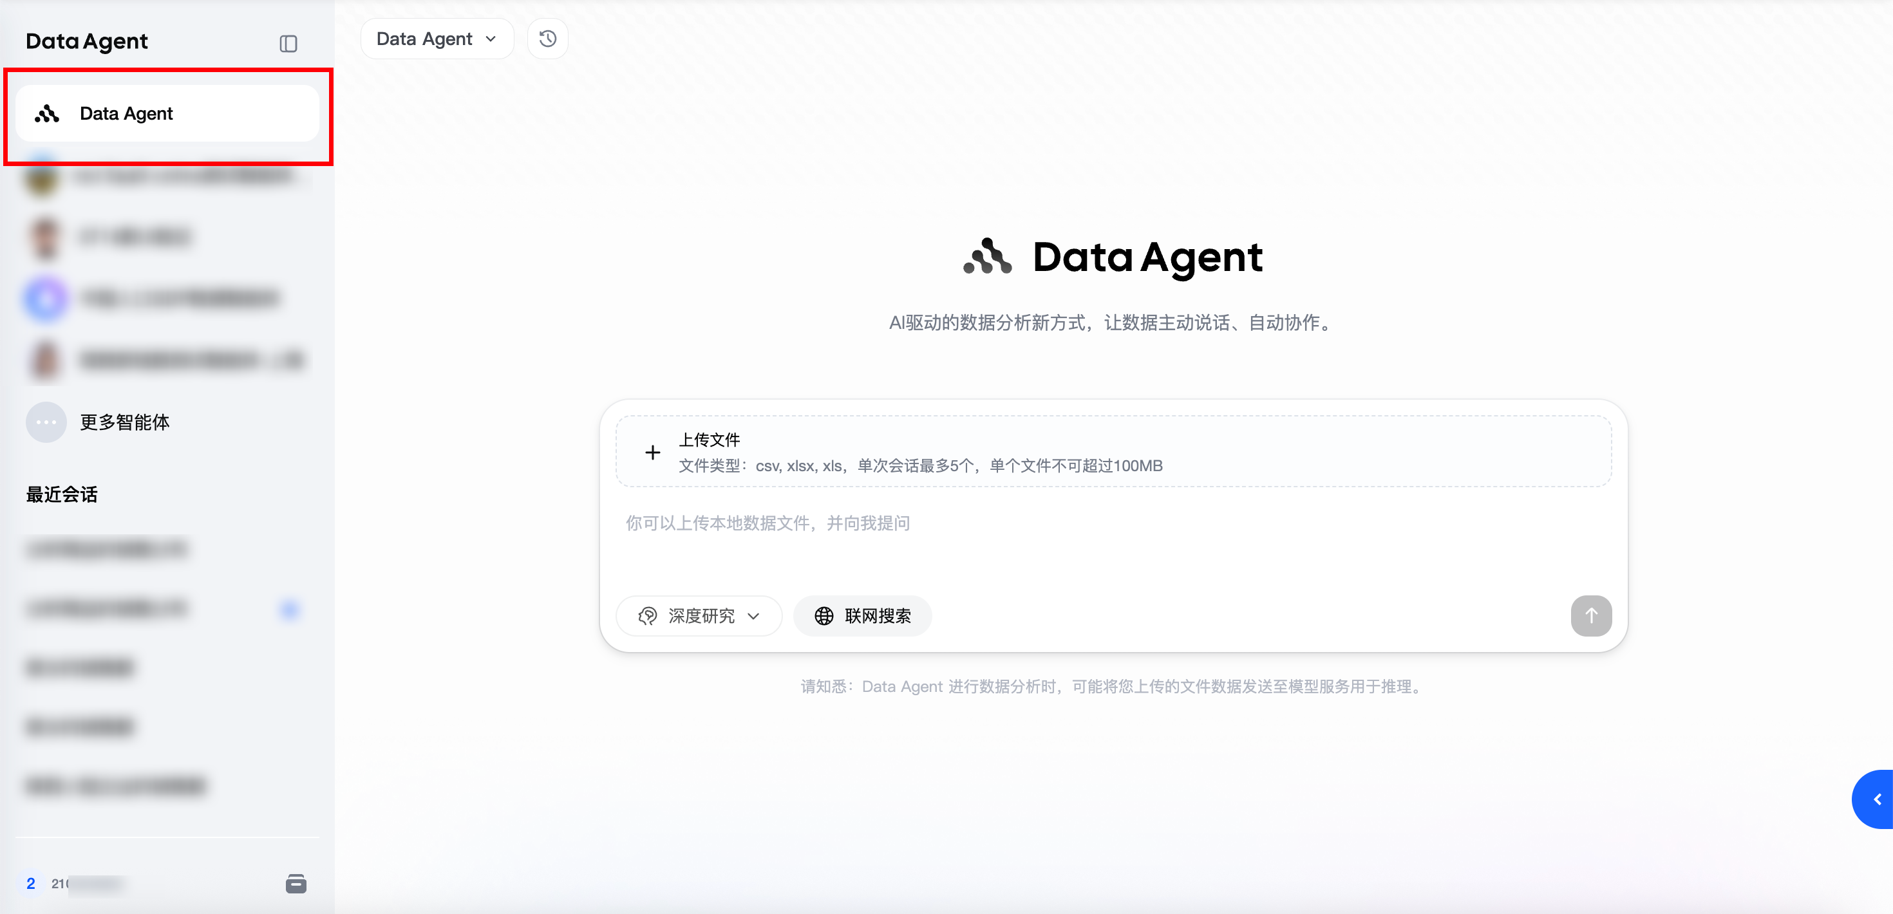Image resolution: width=1893 pixels, height=914 pixels.
Task: Click the more agents ellipsis icon
Action: click(x=46, y=422)
